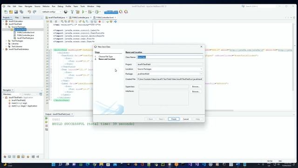
Task: Open the Package combo box dropdown arrow
Action: (201, 74)
